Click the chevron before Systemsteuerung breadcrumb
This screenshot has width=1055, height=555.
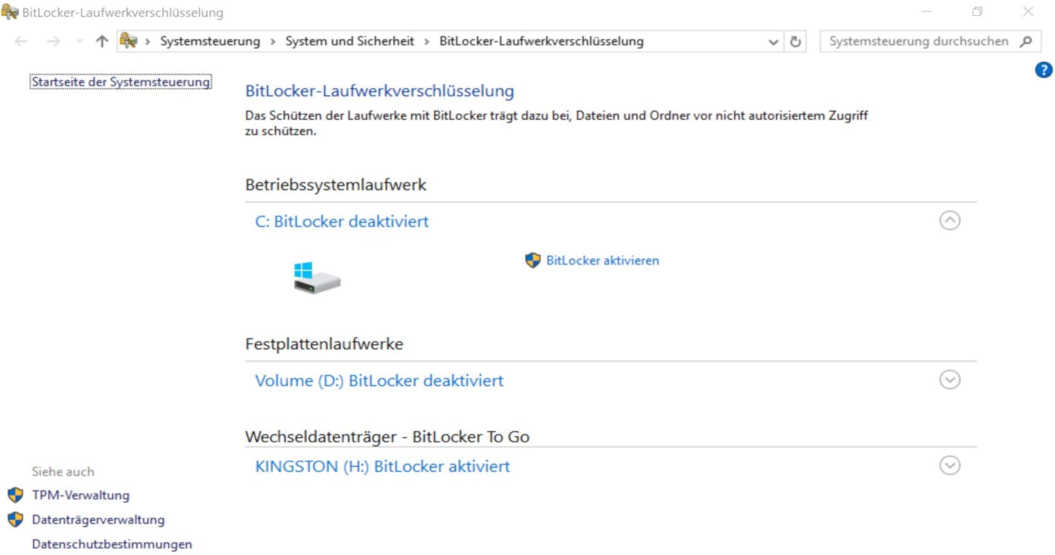pos(148,41)
